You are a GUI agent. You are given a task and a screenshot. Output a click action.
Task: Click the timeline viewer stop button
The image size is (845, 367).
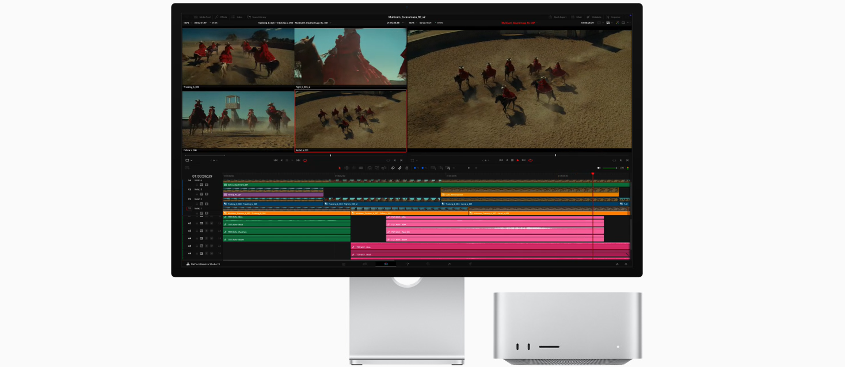[x=512, y=160]
